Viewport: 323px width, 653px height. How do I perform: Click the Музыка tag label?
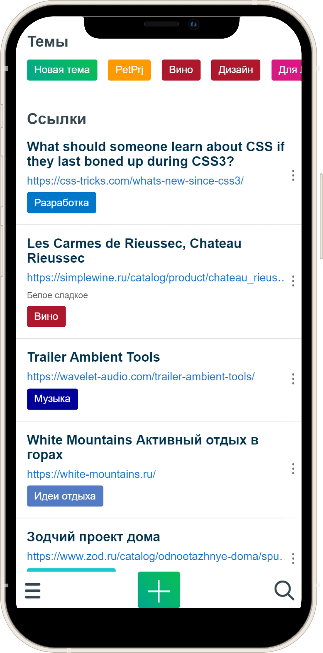(x=53, y=399)
